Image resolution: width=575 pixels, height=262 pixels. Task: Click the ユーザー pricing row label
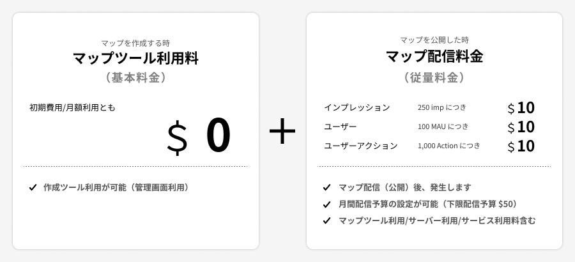coord(340,127)
